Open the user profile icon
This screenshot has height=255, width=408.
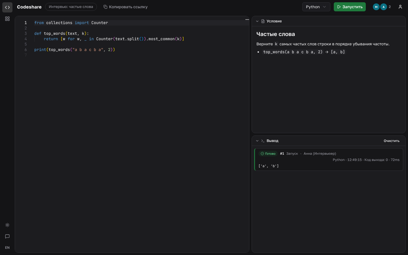pos(400,7)
